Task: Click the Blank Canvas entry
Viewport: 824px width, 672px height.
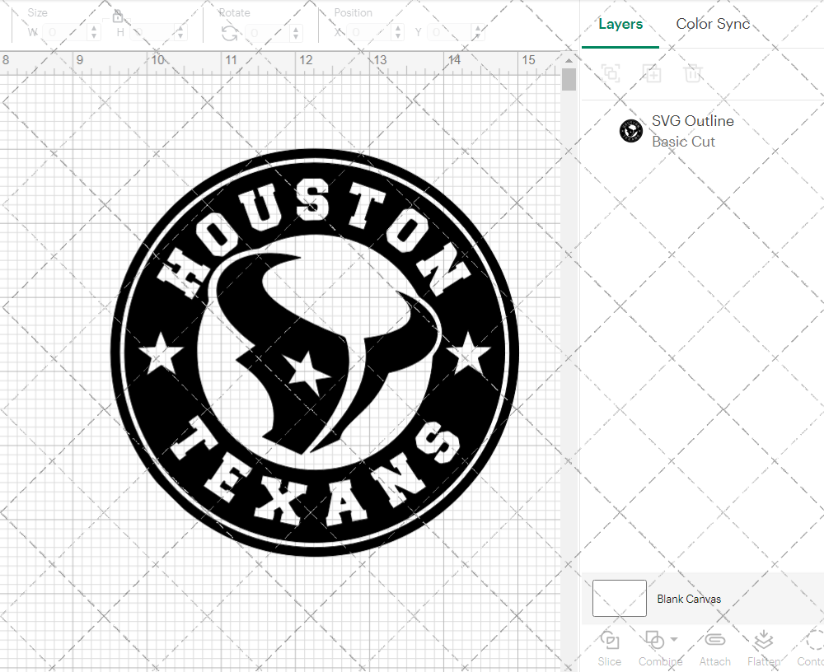Action: 690,599
